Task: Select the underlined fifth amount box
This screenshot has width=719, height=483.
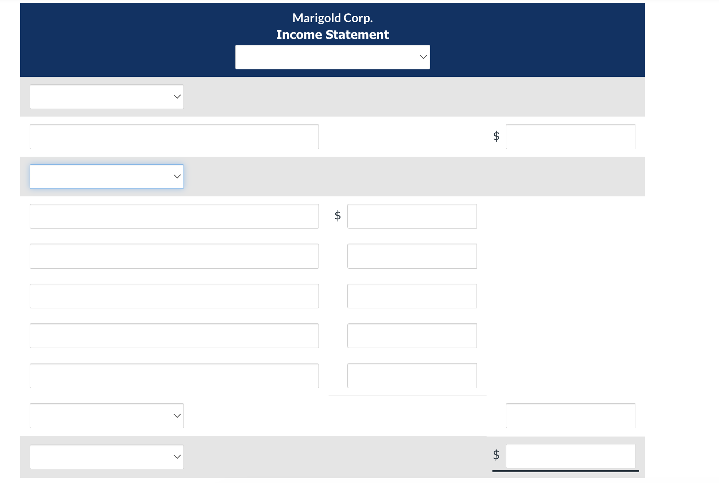Action: click(x=412, y=376)
